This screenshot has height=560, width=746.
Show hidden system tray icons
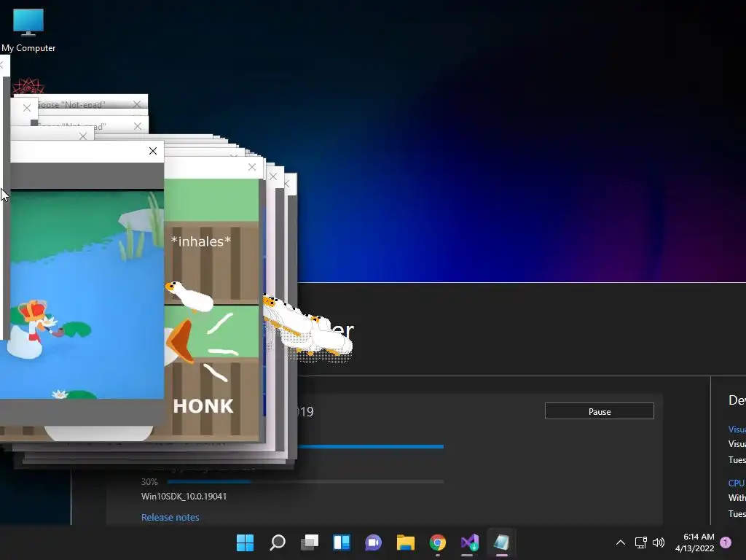621,542
